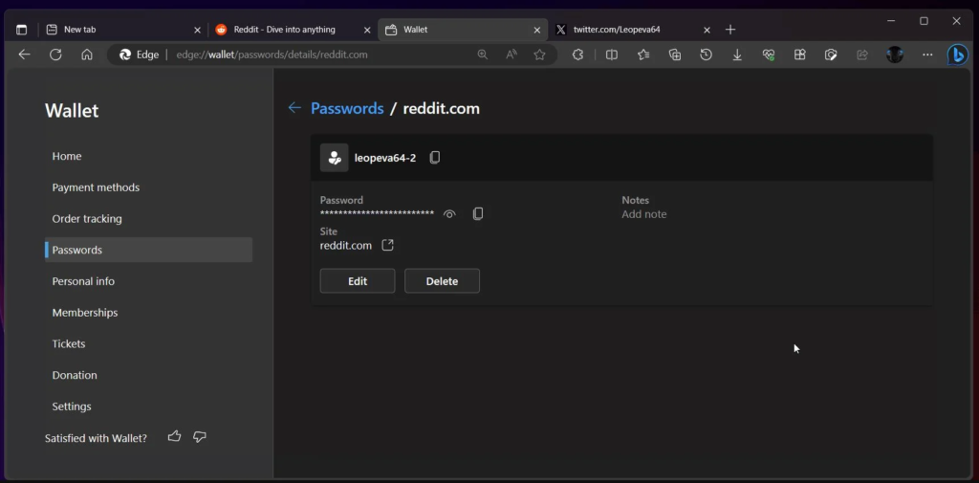Open the Tab actions menu

21,30
